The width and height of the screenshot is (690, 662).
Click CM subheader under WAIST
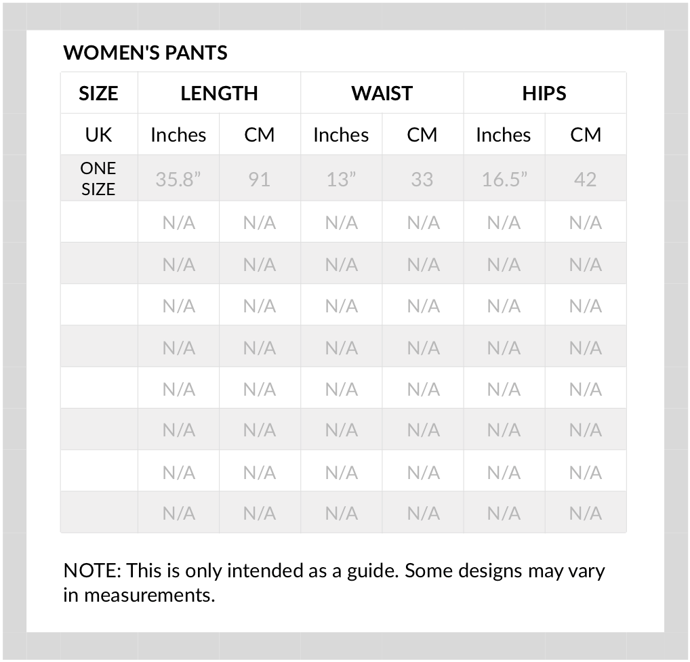[422, 135]
